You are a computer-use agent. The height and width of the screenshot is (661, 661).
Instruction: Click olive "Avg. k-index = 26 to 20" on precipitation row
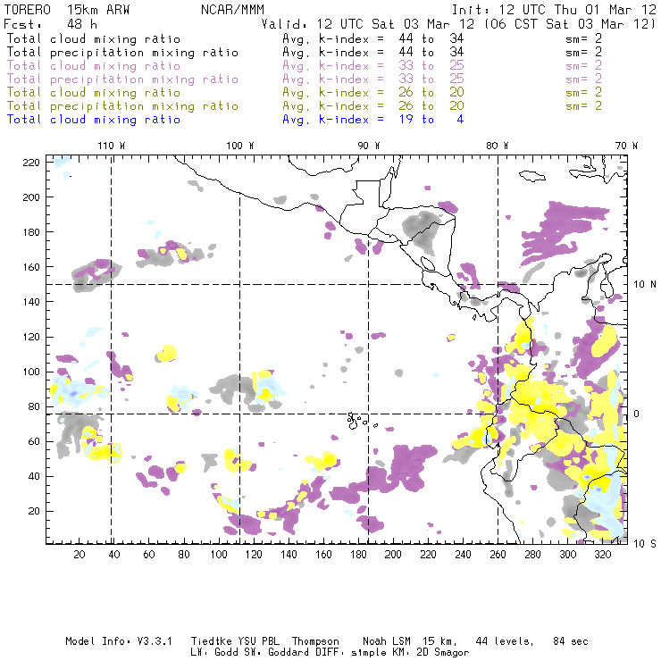373,105
